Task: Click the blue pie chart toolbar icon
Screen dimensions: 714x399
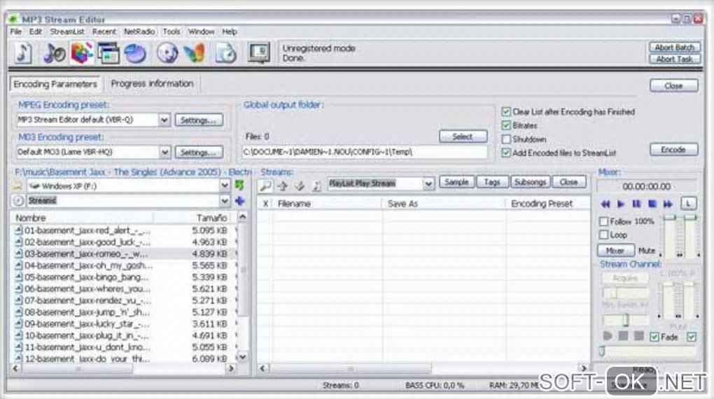Action: pos(135,53)
